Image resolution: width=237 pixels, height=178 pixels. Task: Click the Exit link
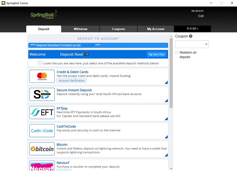click(201, 16)
